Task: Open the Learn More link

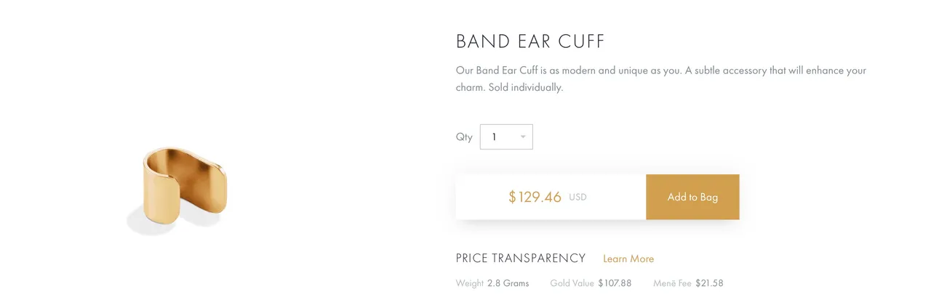Action: click(628, 259)
